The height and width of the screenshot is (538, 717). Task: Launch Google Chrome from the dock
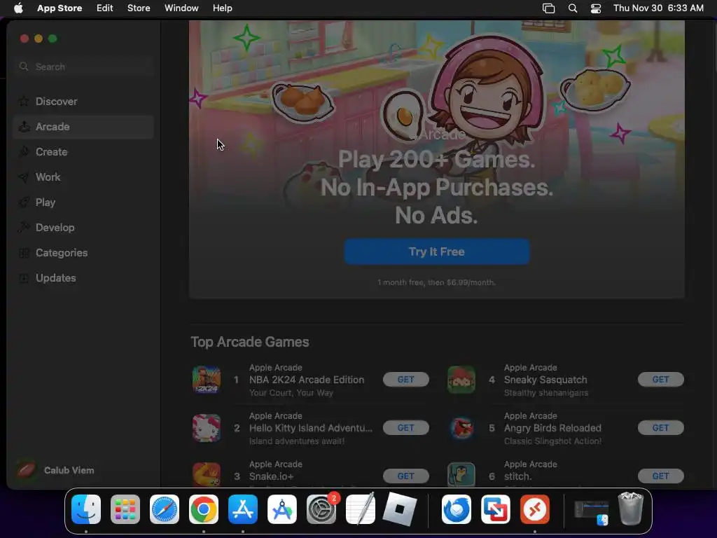204,509
